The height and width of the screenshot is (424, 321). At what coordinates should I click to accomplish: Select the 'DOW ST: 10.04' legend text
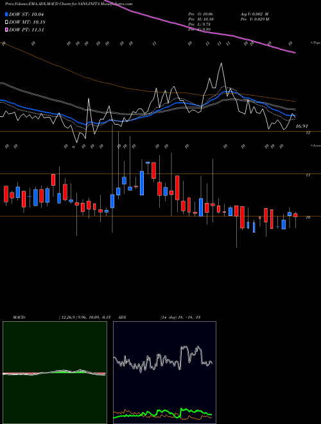click(x=26, y=14)
